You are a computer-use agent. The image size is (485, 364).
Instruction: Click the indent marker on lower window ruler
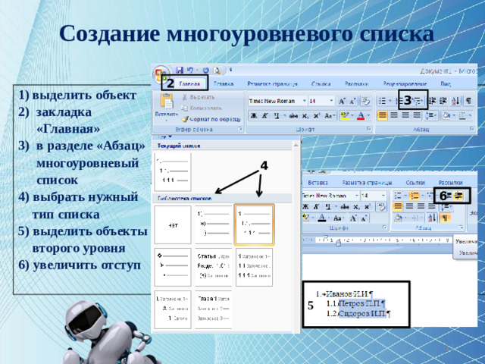point(339,243)
